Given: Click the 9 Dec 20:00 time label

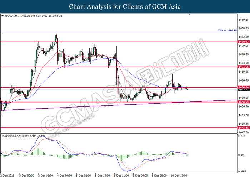Looking at the screenshot, I should tap(159, 176).
